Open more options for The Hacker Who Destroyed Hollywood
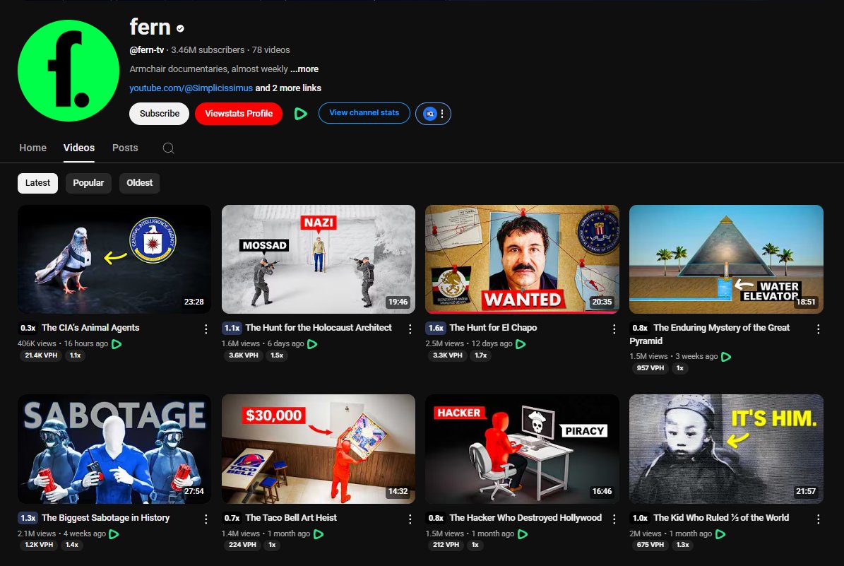The image size is (844, 566). click(614, 519)
